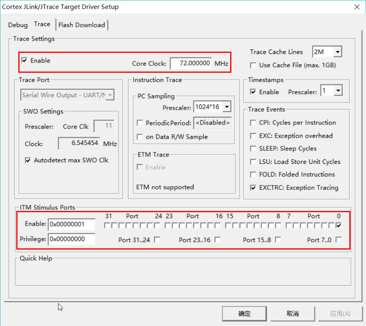The image size is (366, 326).
Task: Check the Port 7..0 privilege checkbox
Action: [339, 240]
